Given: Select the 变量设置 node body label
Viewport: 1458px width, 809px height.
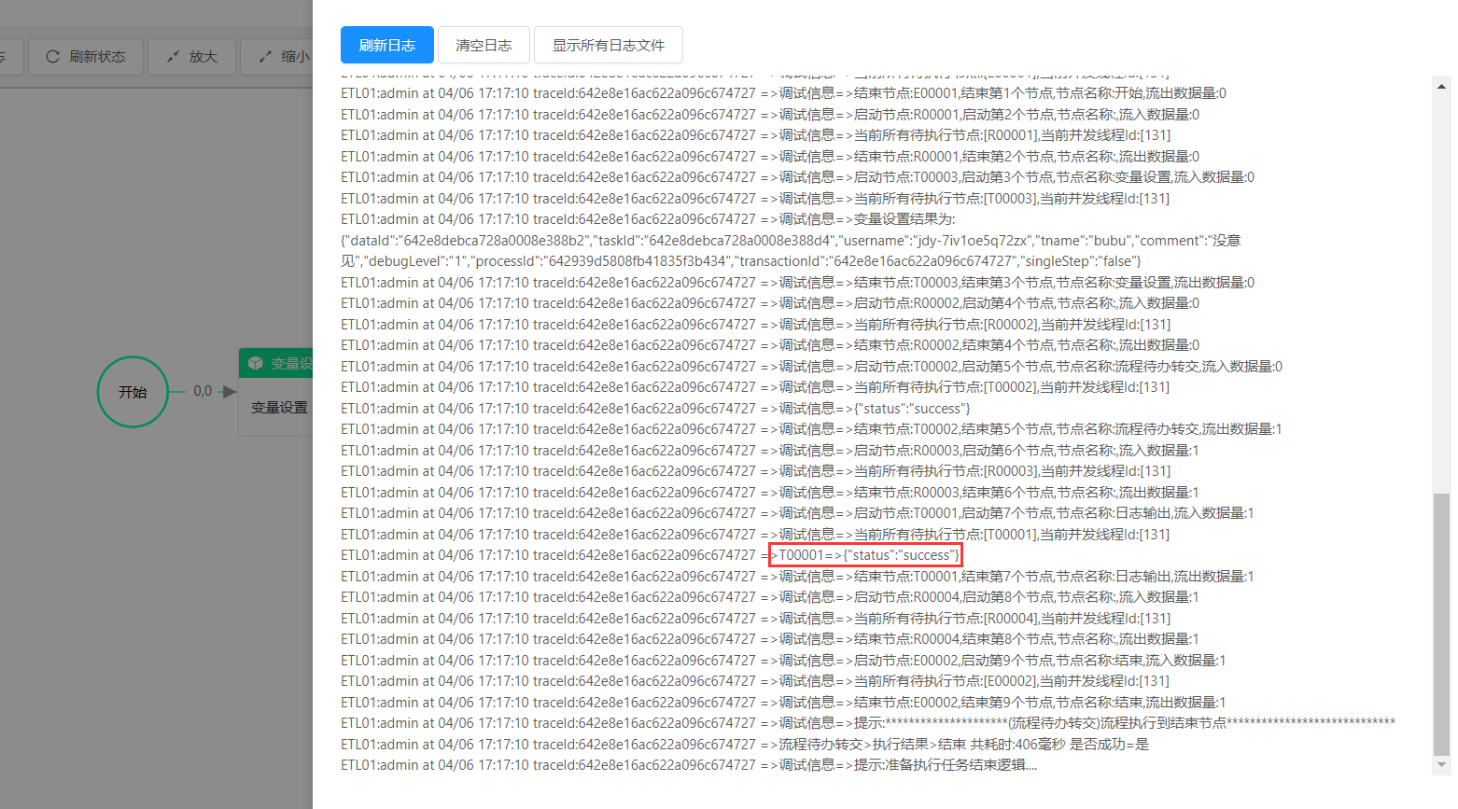Looking at the screenshot, I should coord(279,408).
